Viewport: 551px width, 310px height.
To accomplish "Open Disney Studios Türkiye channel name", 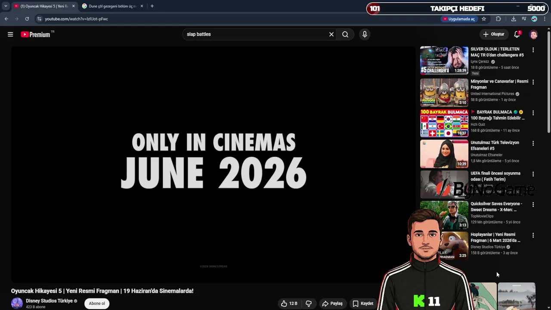I will point(49,301).
